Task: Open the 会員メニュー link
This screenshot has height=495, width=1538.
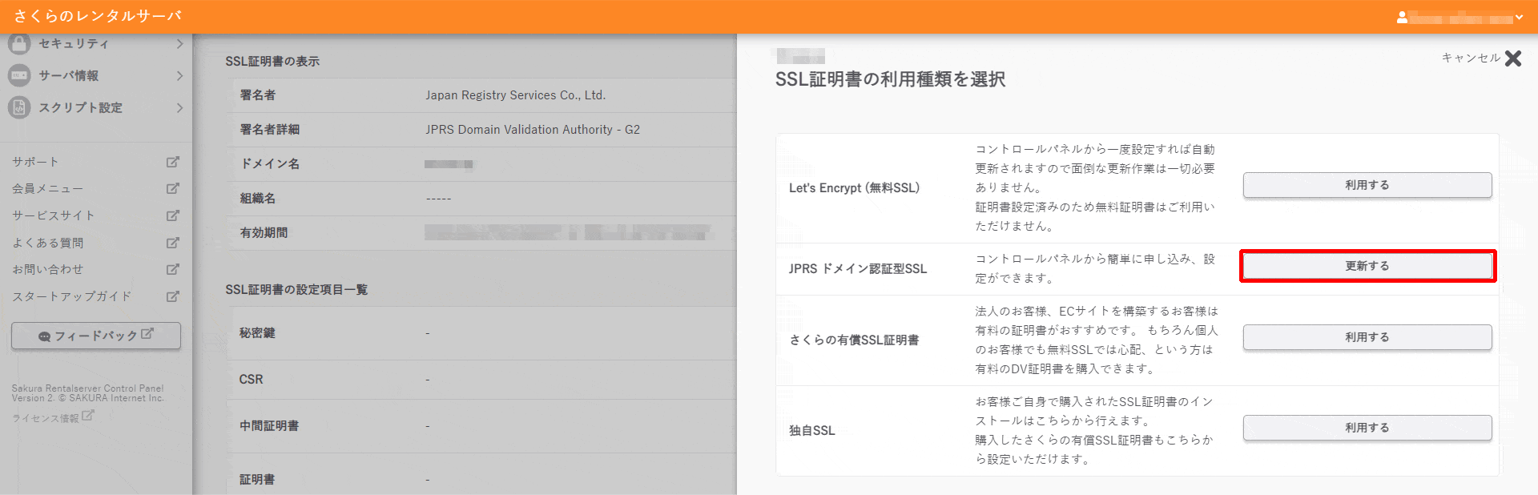Action: click(x=47, y=189)
